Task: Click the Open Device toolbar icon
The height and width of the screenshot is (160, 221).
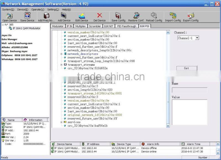Action: coord(9,16)
